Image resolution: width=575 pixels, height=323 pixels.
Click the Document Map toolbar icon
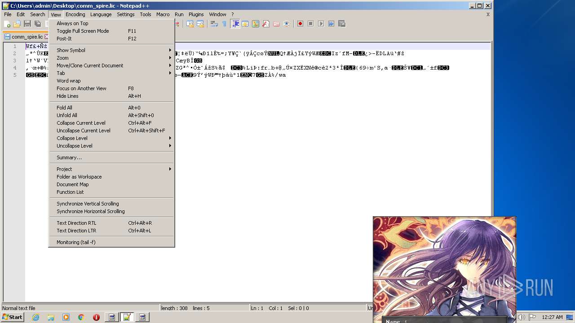[256, 24]
